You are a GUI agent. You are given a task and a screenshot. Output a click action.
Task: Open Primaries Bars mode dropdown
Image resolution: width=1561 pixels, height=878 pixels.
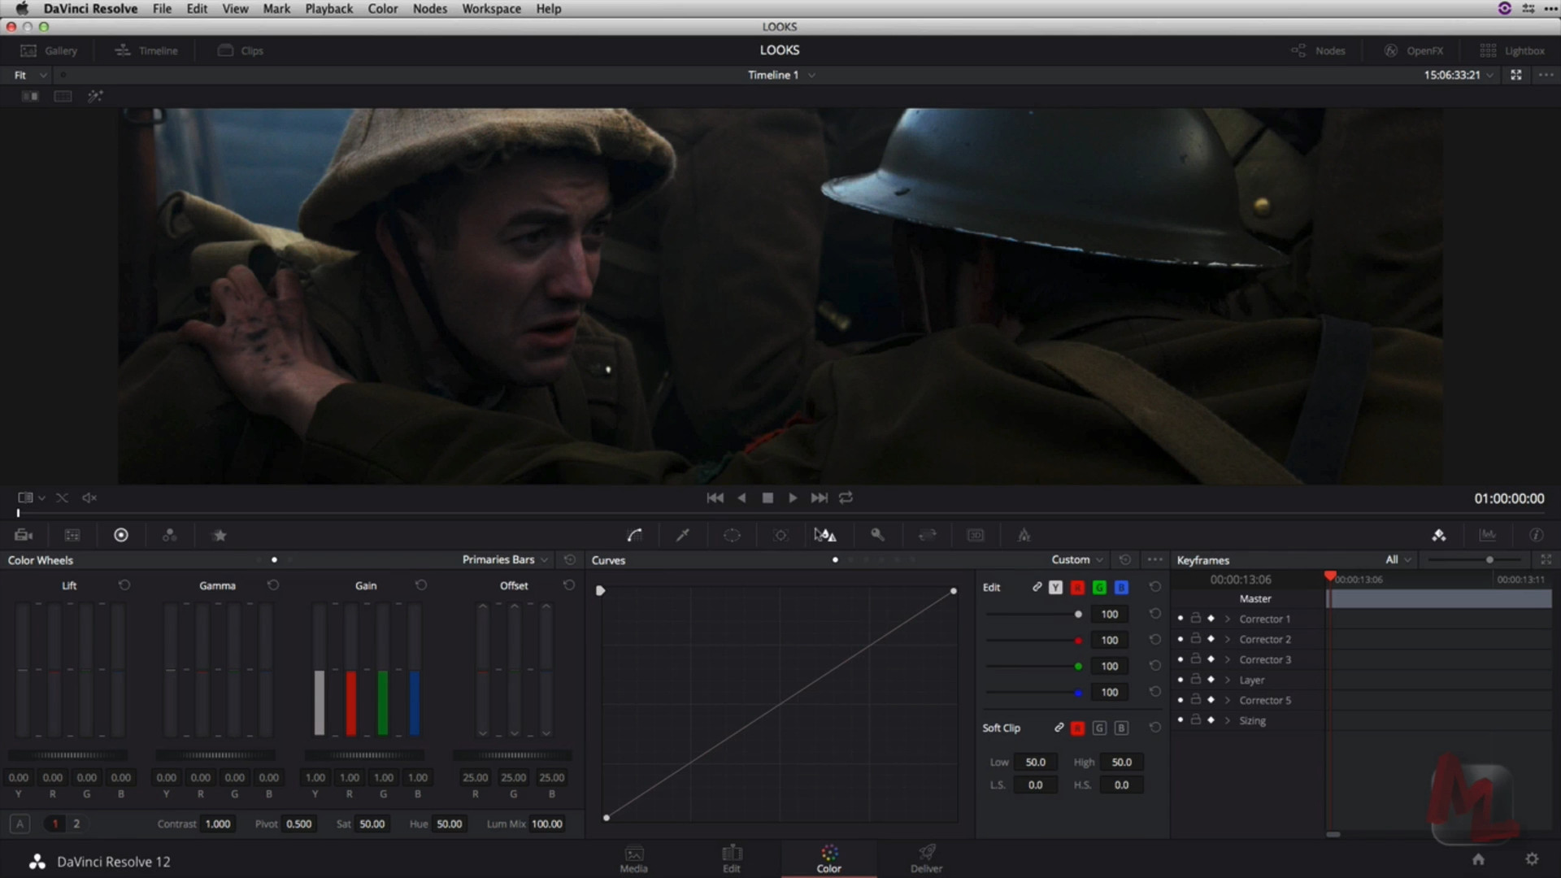505,560
